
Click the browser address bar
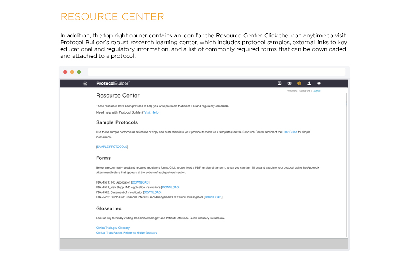tap(216, 72)
